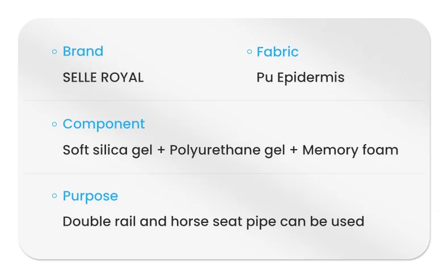Click the blue Brand heading
The width and height of the screenshot is (448, 270).
tap(83, 52)
